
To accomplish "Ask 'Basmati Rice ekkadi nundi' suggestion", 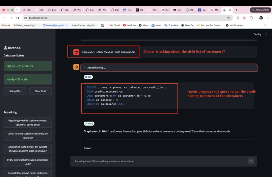I will (x=28, y=174).
